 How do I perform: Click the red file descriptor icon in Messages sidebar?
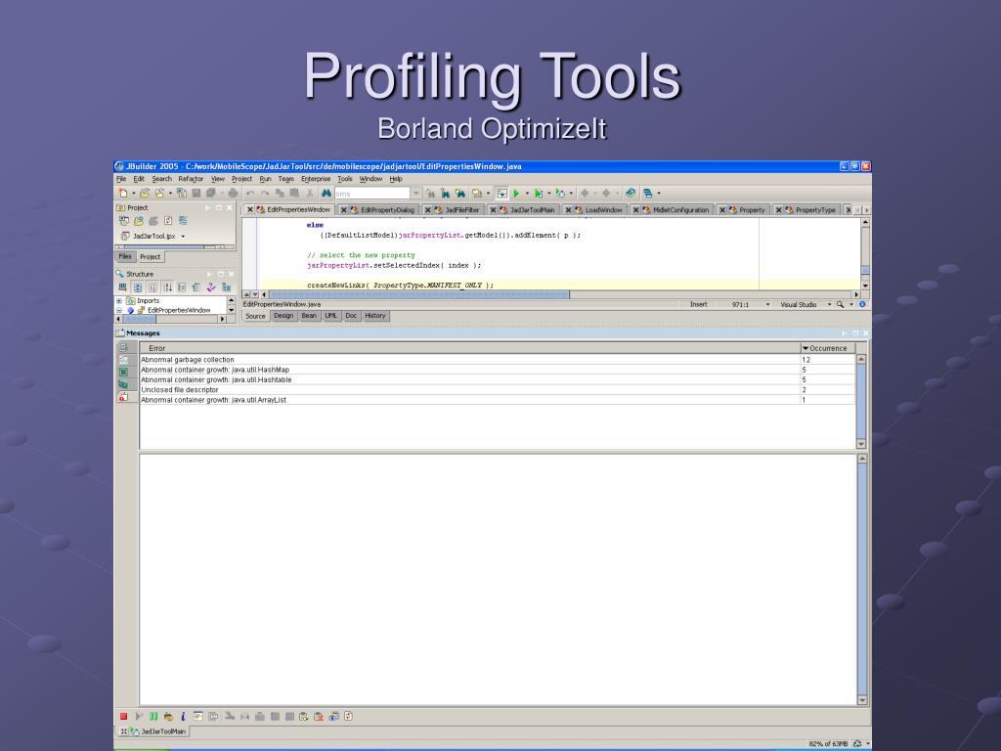123,397
